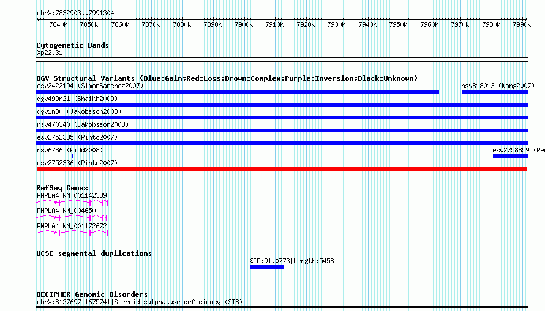
Task: Click the nsv470340 (Jakobsson2008) label
Action: pyautogui.click(x=83, y=124)
